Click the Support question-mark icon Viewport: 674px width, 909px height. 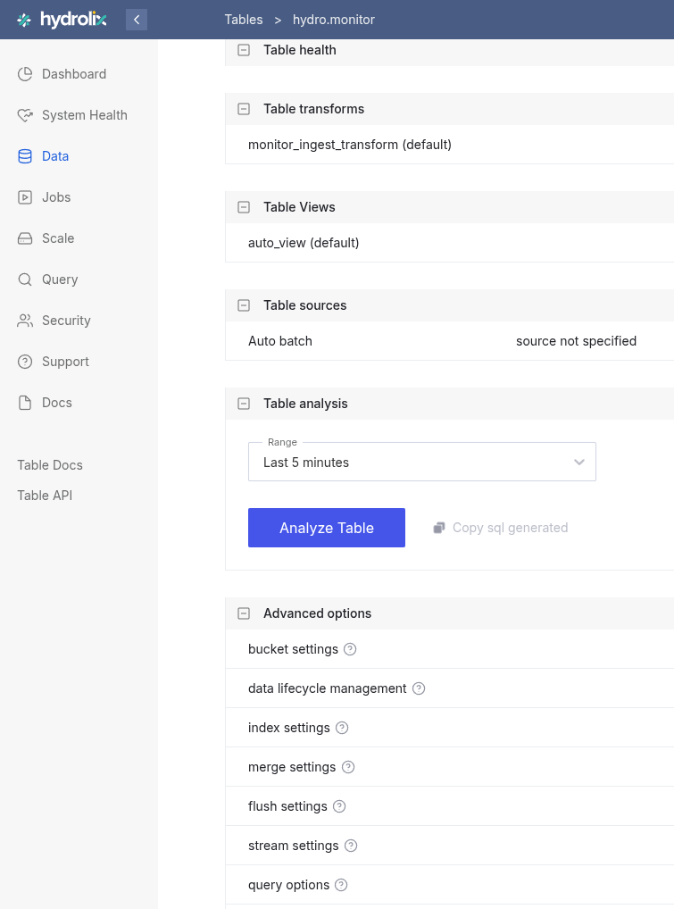point(26,362)
